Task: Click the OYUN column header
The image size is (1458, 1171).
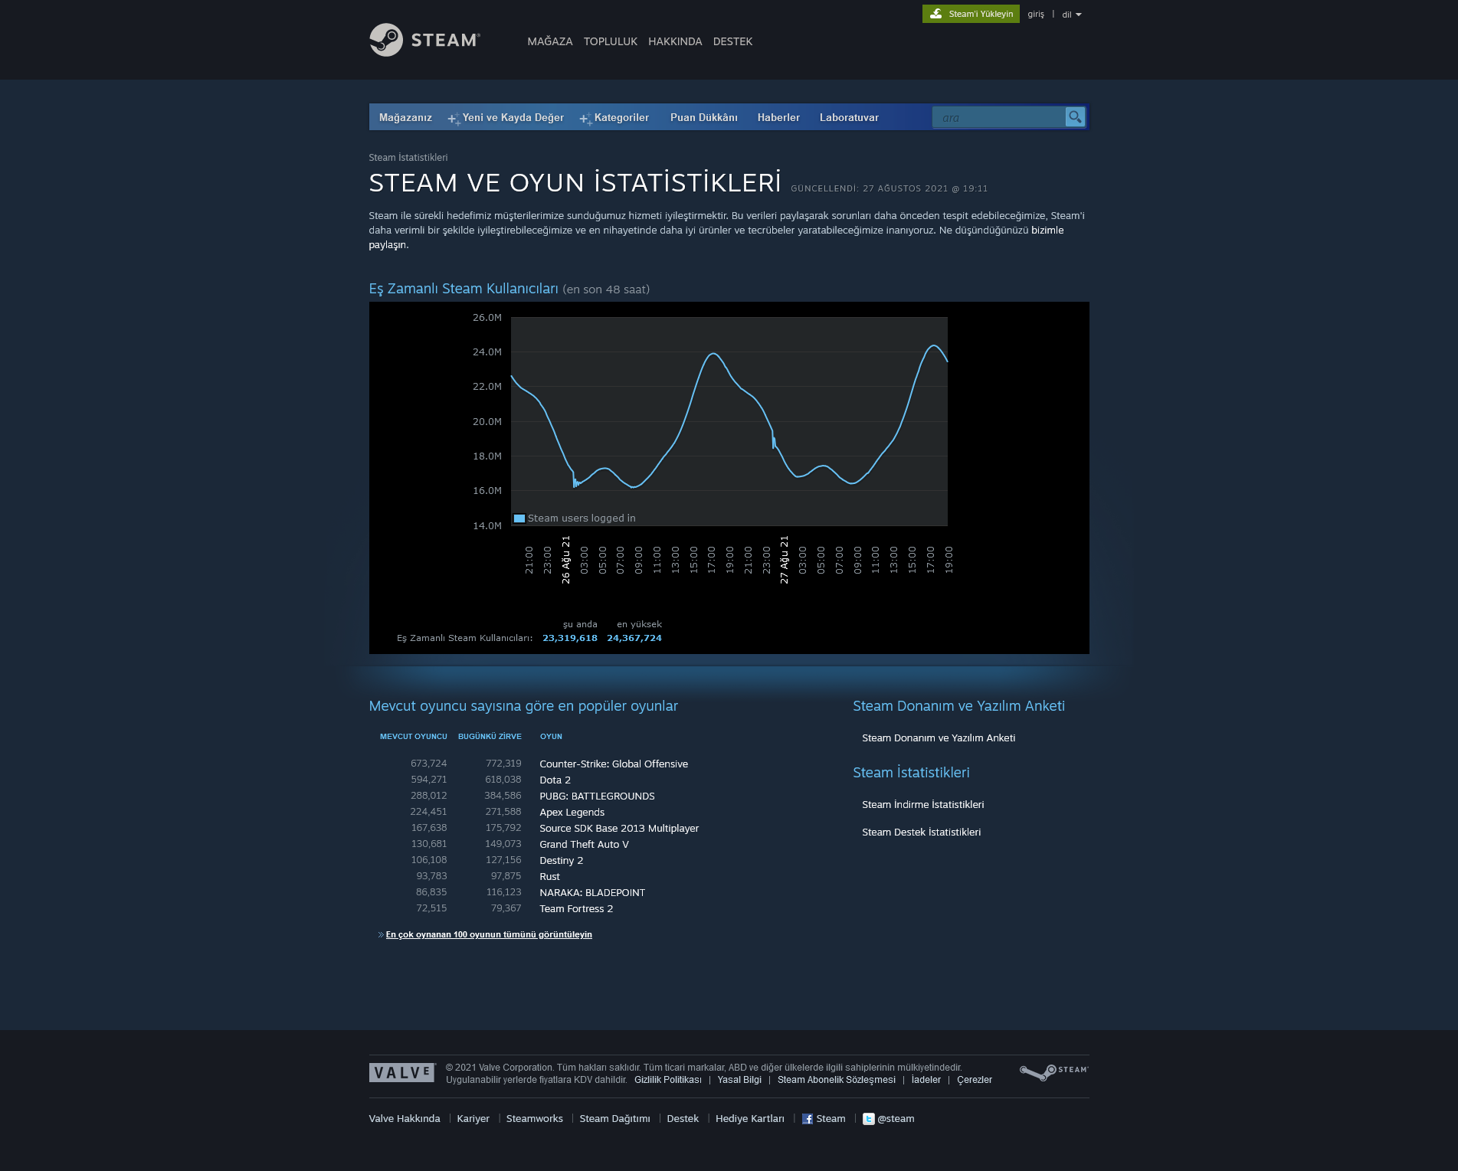Action: 551,737
